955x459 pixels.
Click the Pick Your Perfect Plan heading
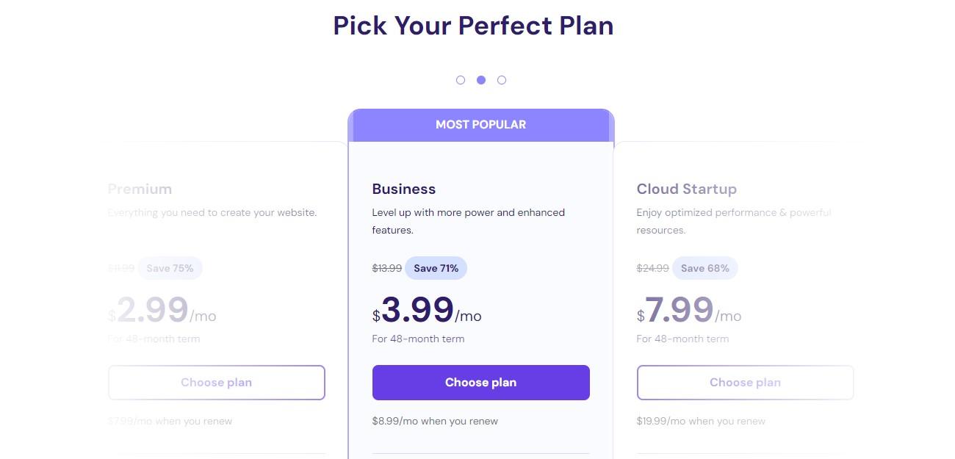(x=473, y=25)
